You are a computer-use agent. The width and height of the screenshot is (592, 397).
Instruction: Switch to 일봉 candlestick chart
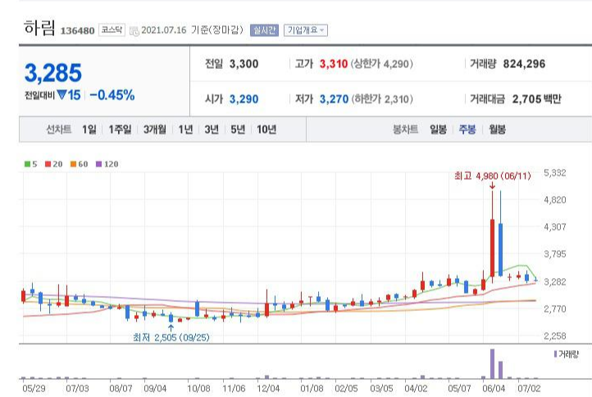coord(439,130)
